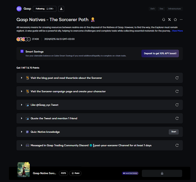This screenshot has width=196, height=182.
Task: Refresh the Discord message task
Action: point(177,145)
